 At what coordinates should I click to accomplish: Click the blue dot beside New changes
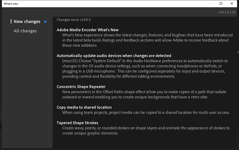click(45, 22)
